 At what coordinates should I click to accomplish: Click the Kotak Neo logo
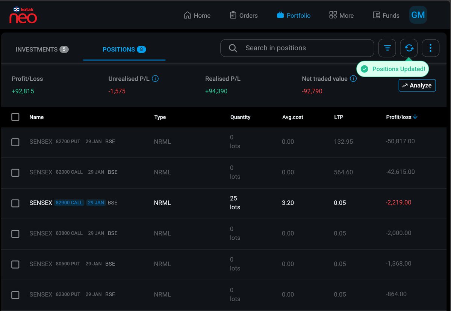point(23,15)
